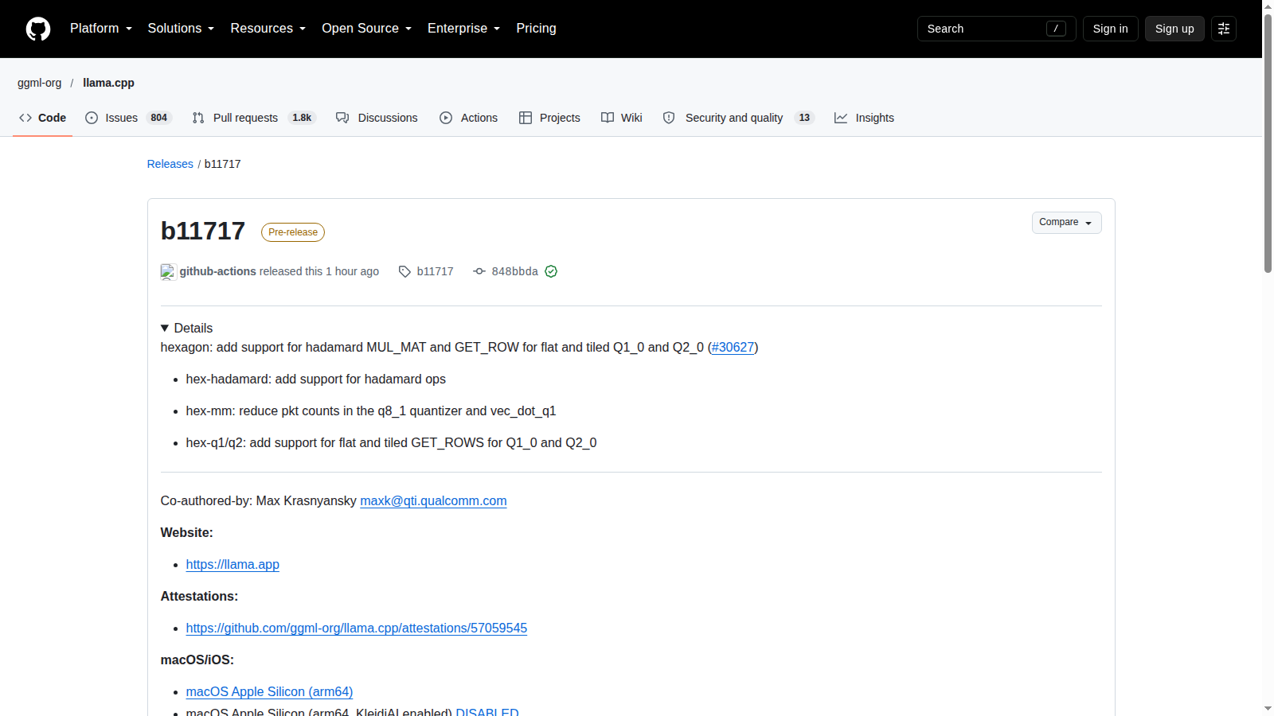Viewport: 1274px width, 716px height.
Task: Expand the Platform menu
Action: (101, 29)
